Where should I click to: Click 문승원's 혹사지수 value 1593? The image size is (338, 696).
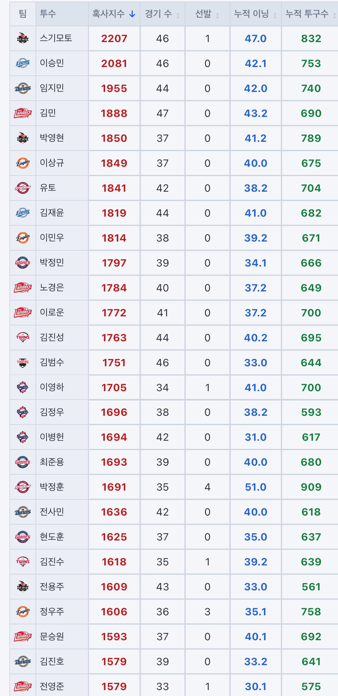(x=114, y=636)
